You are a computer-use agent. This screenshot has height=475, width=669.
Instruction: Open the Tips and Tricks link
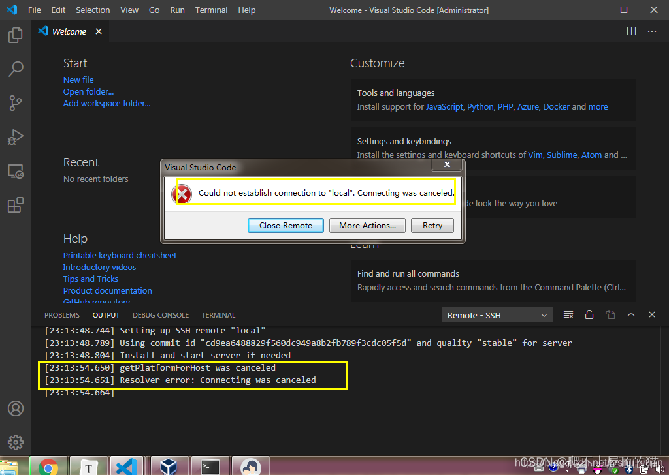click(90, 279)
